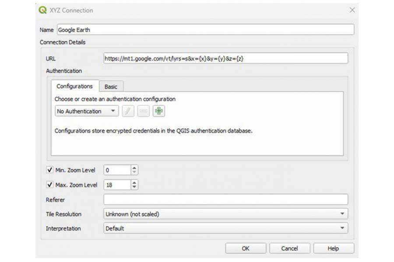Decrease the Max. Zoom Level value
This screenshot has width=394, height=262.
point(134,187)
